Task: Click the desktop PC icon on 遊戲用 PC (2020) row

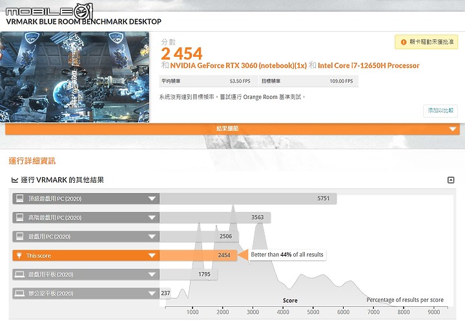Action: 20,236
